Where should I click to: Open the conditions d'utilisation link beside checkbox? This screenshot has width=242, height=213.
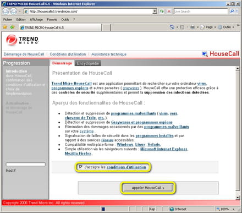(127, 167)
